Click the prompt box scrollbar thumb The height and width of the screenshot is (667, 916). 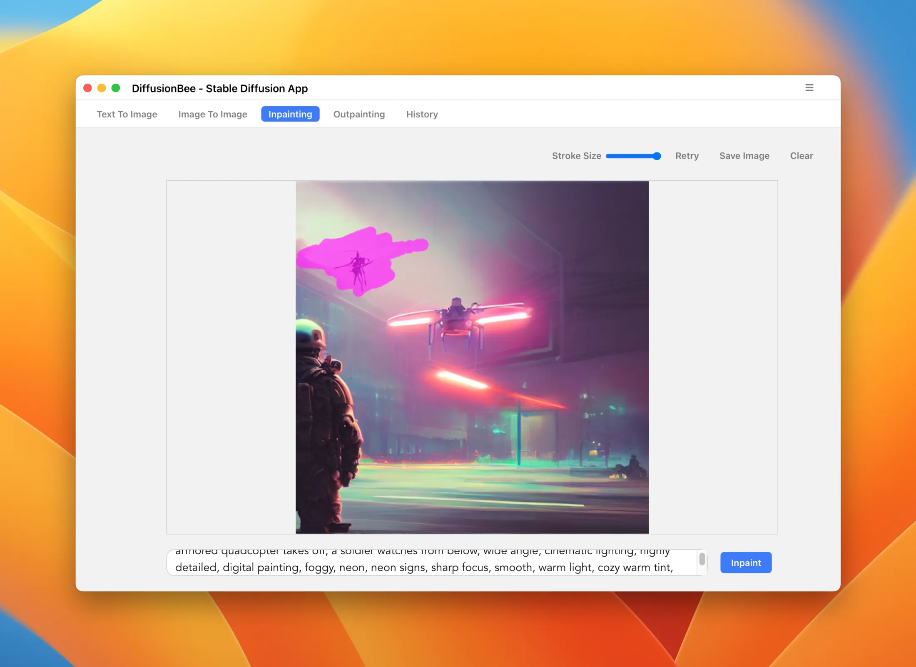tap(702, 559)
